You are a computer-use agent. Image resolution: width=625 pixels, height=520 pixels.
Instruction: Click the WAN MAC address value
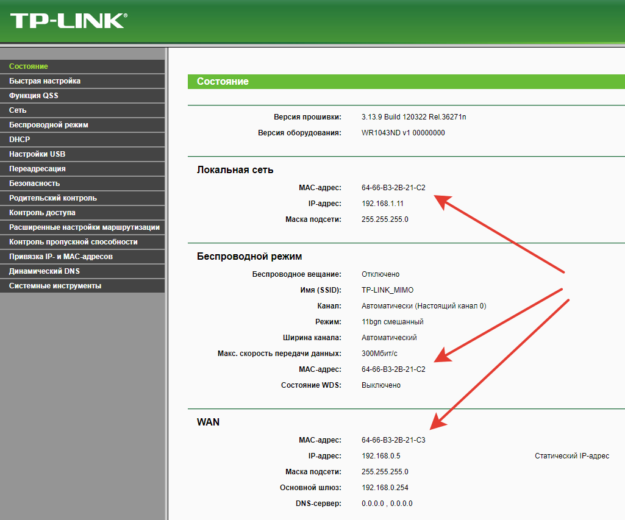pyautogui.click(x=393, y=440)
